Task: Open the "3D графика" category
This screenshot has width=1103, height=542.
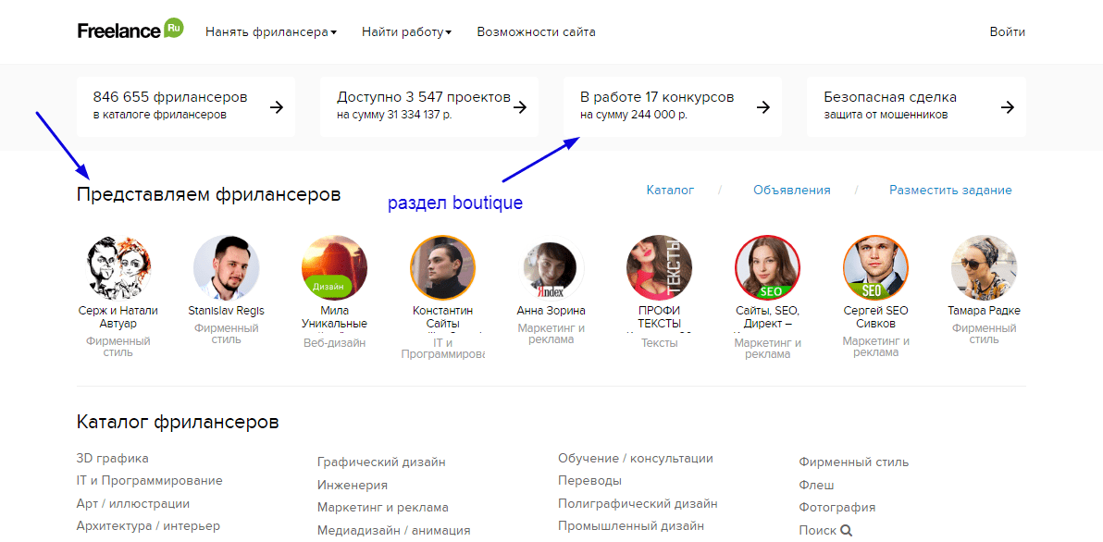Action: [x=112, y=458]
